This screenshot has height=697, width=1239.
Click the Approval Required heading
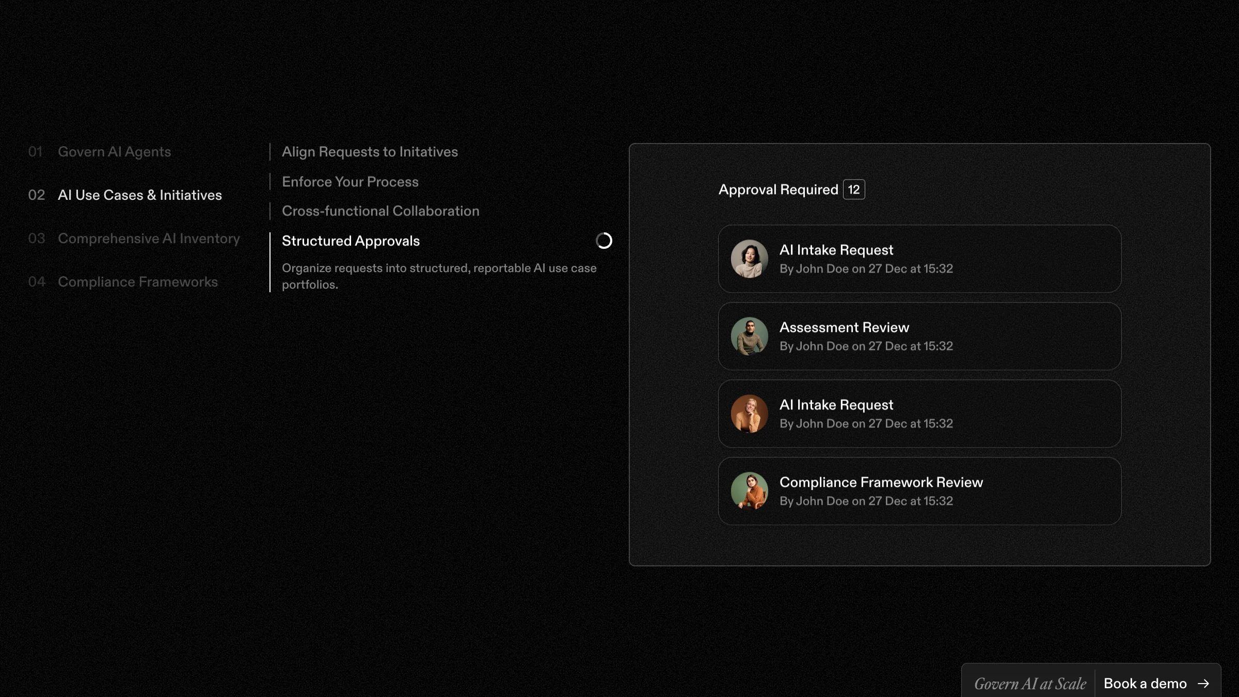coord(778,189)
